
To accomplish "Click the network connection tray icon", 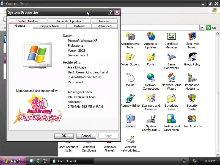I will [x=194, y=161].
